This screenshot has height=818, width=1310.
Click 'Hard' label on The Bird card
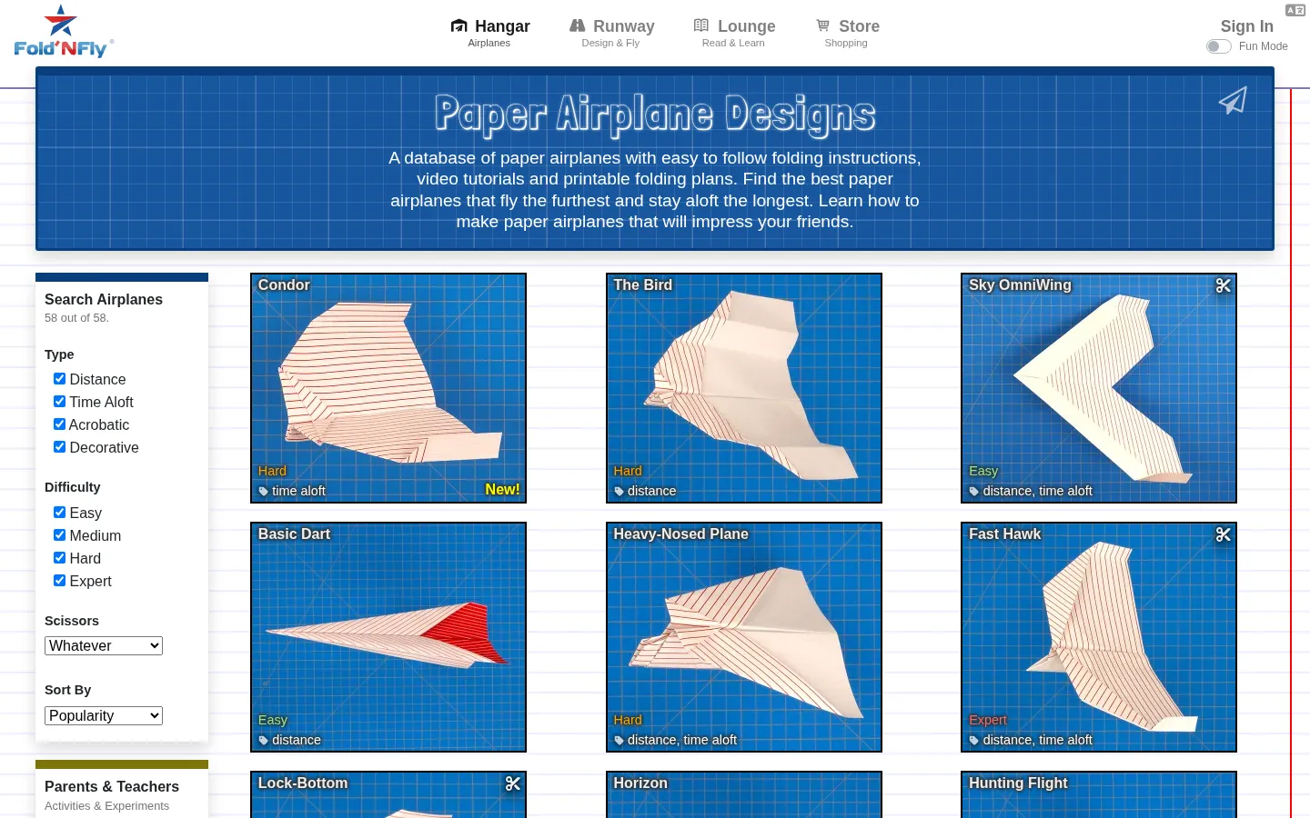pos(628,472)
